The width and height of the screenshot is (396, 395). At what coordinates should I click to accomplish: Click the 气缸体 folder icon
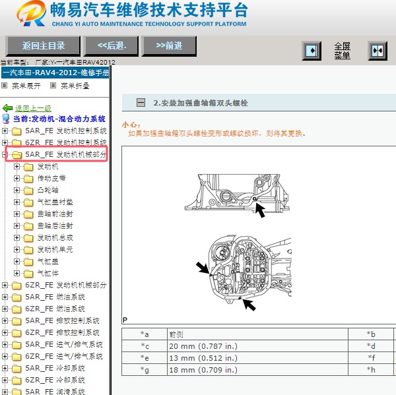coord(28,274)
